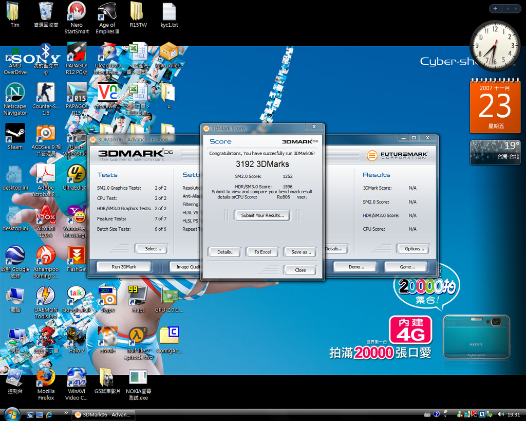Open the Windows Start orb
This screenshot has height=421, width=526.
coord(12,414)
